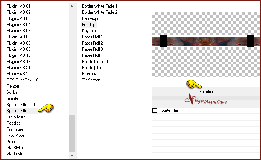This screenshot has width=261, height=160.
Task: Choose Plugins AB 04 category
Action: click(x=18, y=25)
